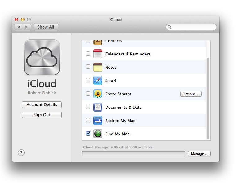The height and width of the screenshot is (185, 238).
Task: Select the Calendars & Reminders label
Action: tap(128, 54)
